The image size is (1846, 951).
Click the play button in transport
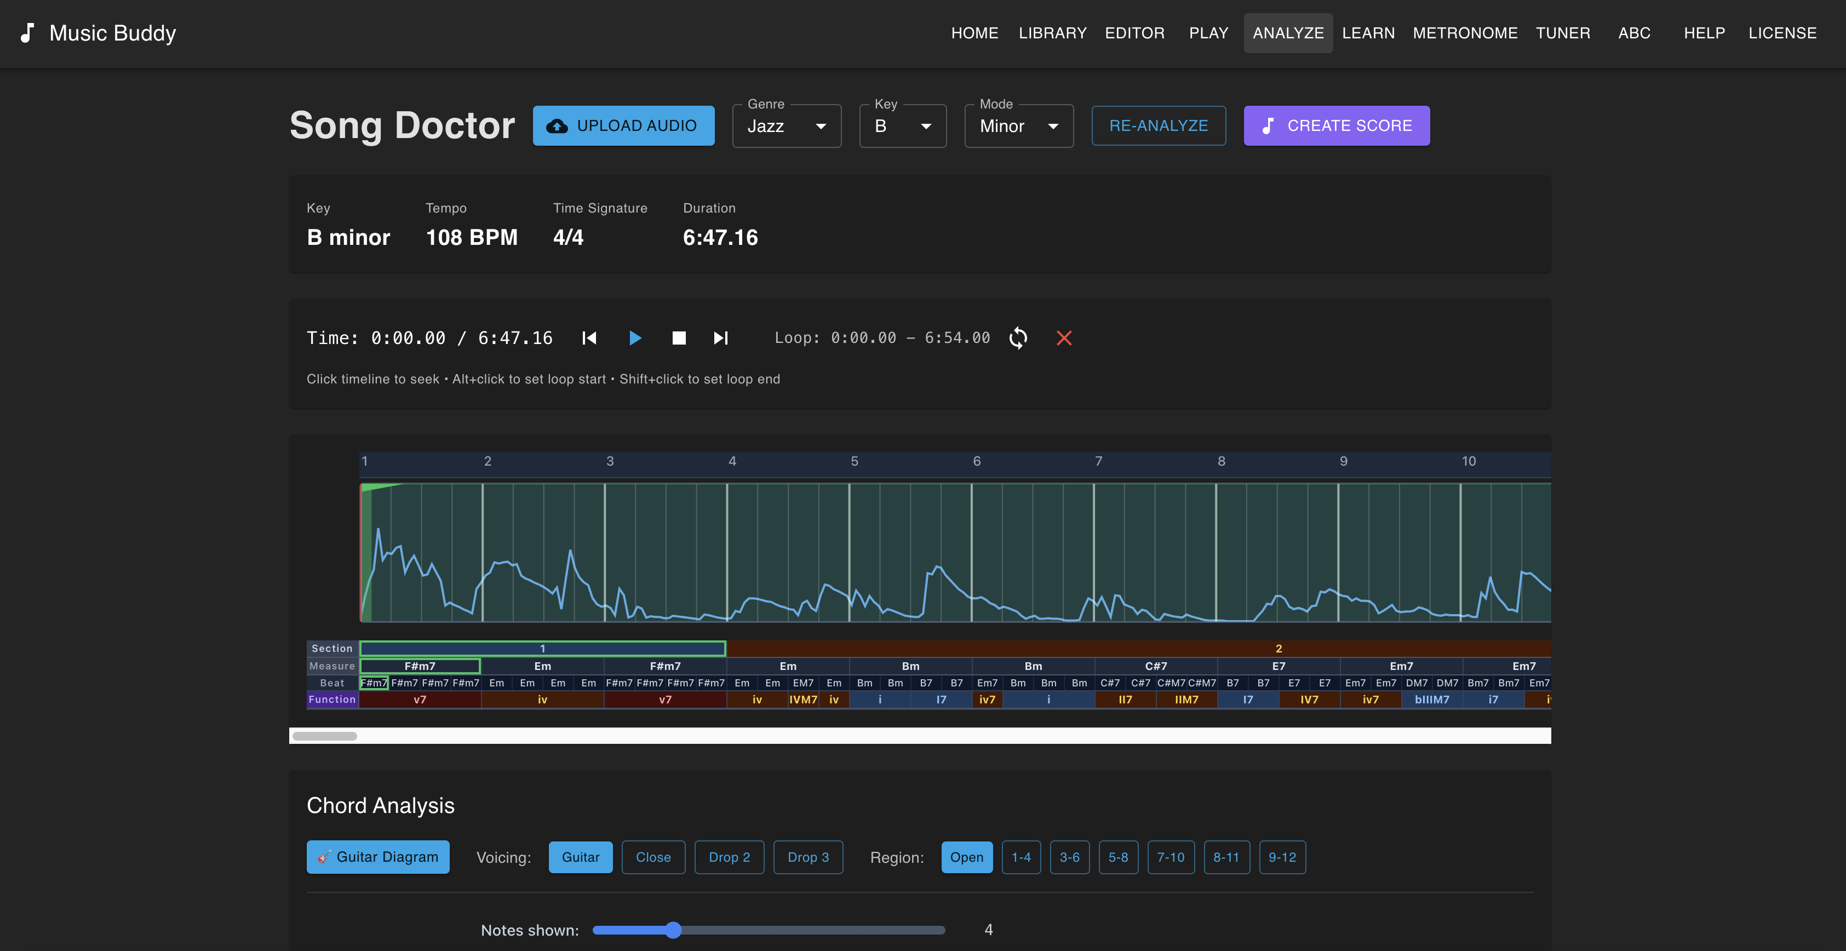coord(634,337)
